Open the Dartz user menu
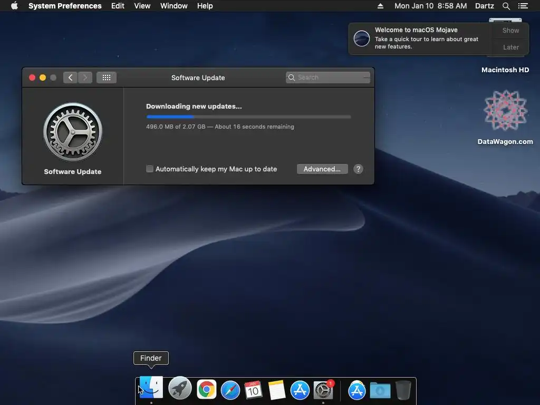Screen dimensions: 540x405 click(484, 6)
